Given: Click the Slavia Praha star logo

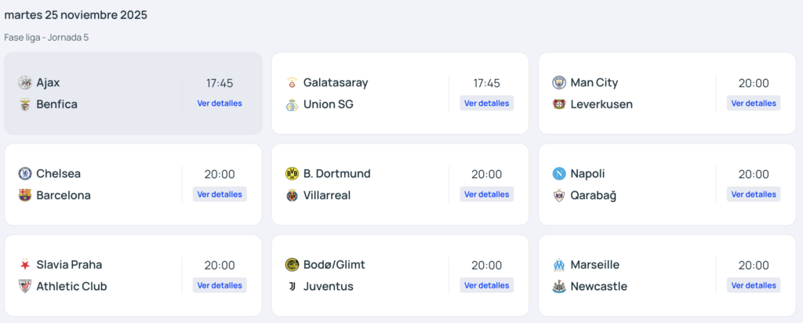Looking at the screenshot, I should tap(24, 264).
